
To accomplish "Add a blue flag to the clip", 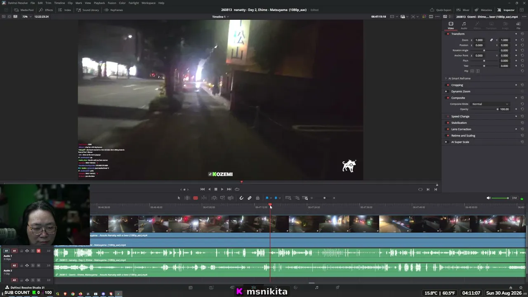I will [x=267, y=198].
